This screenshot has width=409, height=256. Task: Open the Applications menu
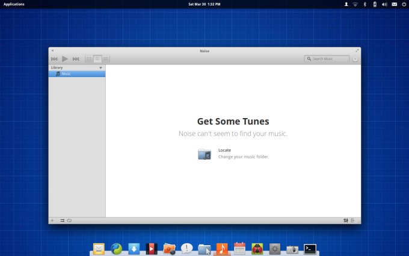point(14,4)
